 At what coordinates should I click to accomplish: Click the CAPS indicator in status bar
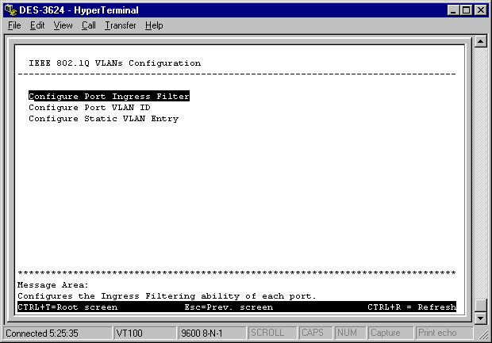coord(315,333)
